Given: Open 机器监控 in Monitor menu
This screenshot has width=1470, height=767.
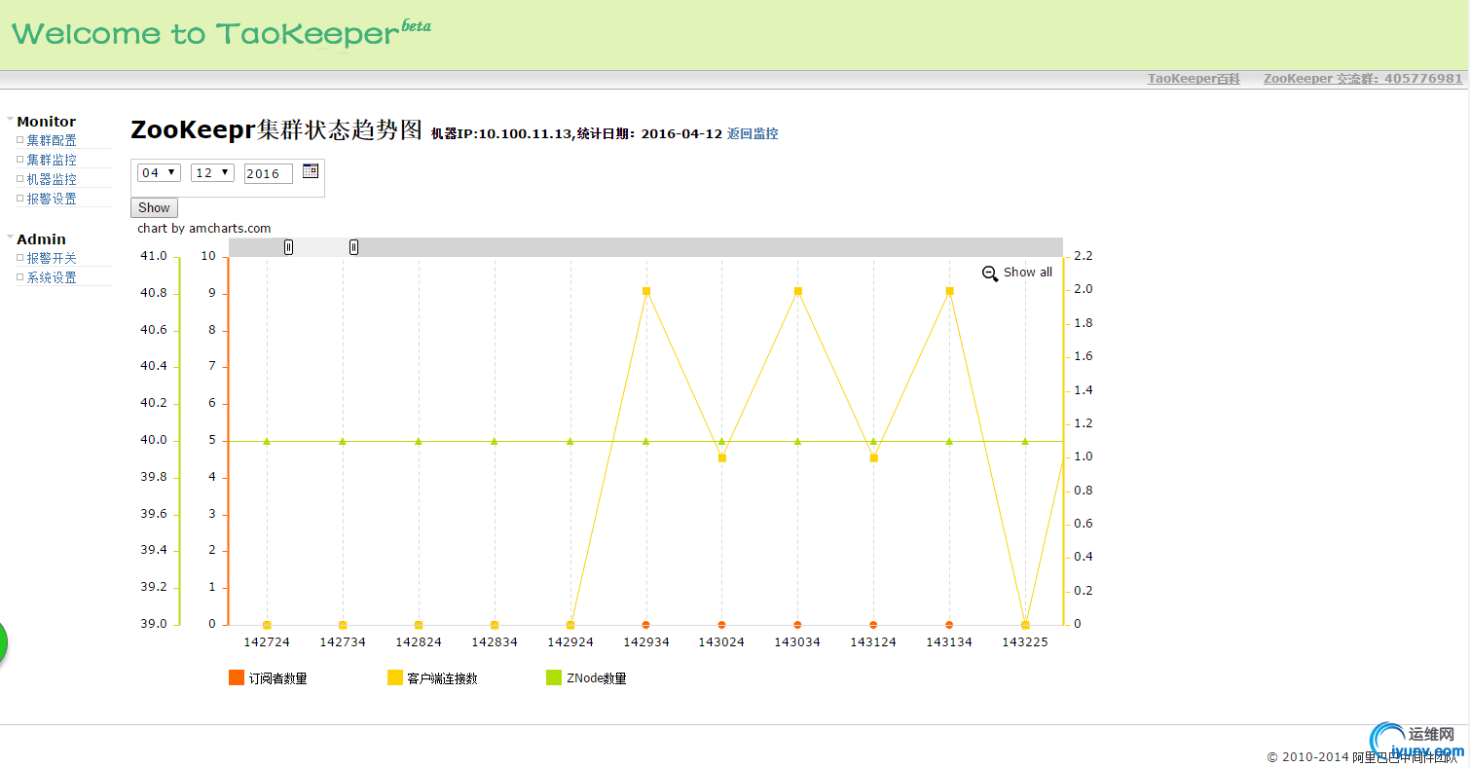Looking at the screenshot, I should [x=52, y=179].
